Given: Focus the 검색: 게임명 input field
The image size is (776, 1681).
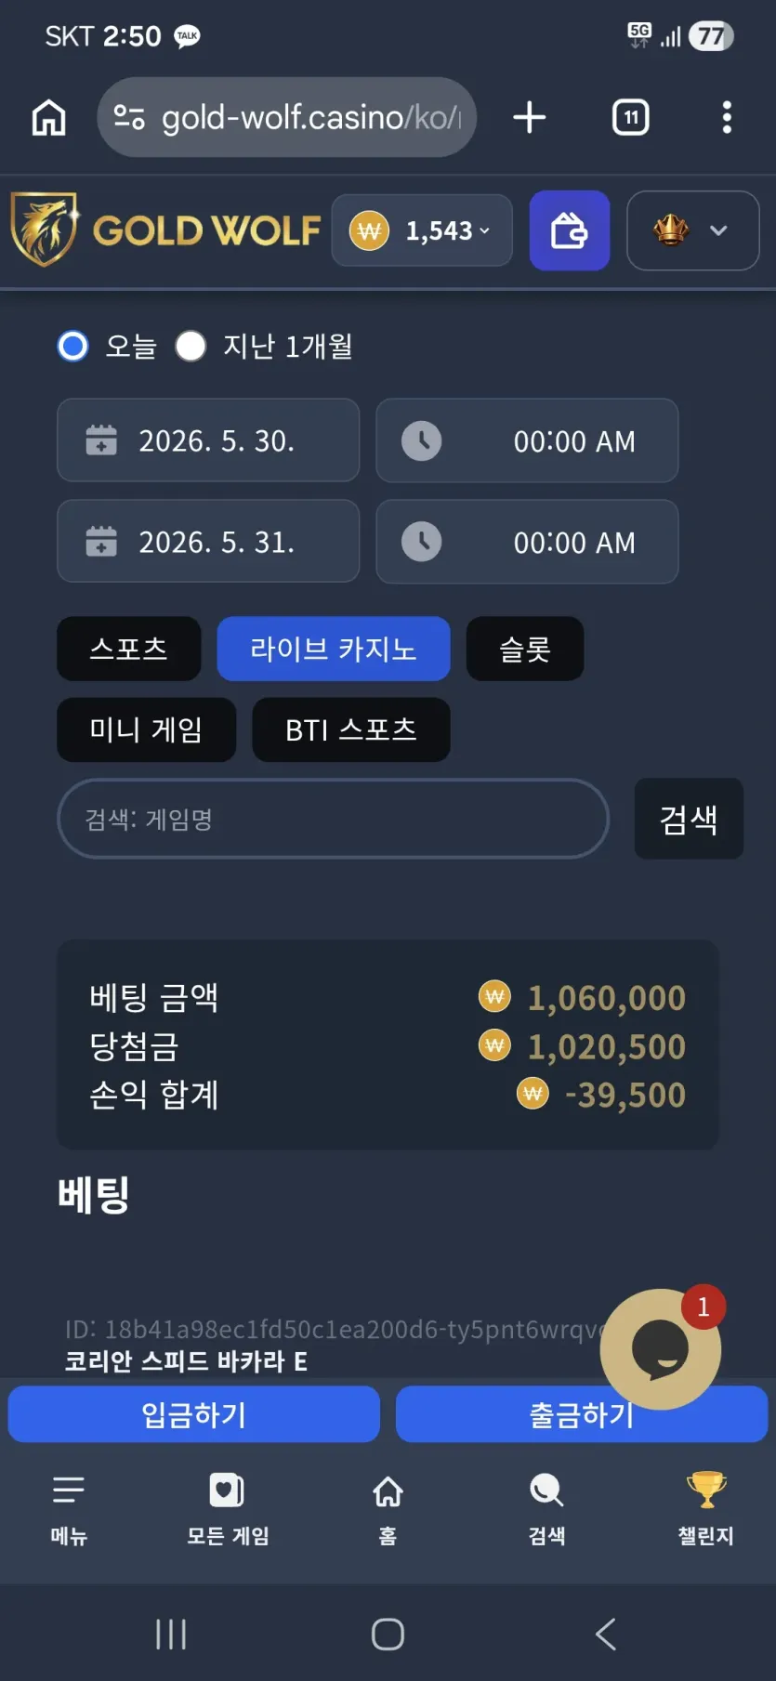Looking at the screenshot, I should pyautogui.click(x=334, y=819).
